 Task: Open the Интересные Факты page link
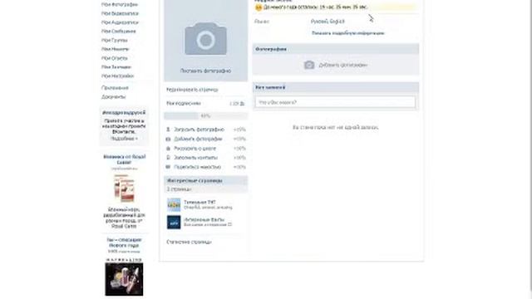204,219
